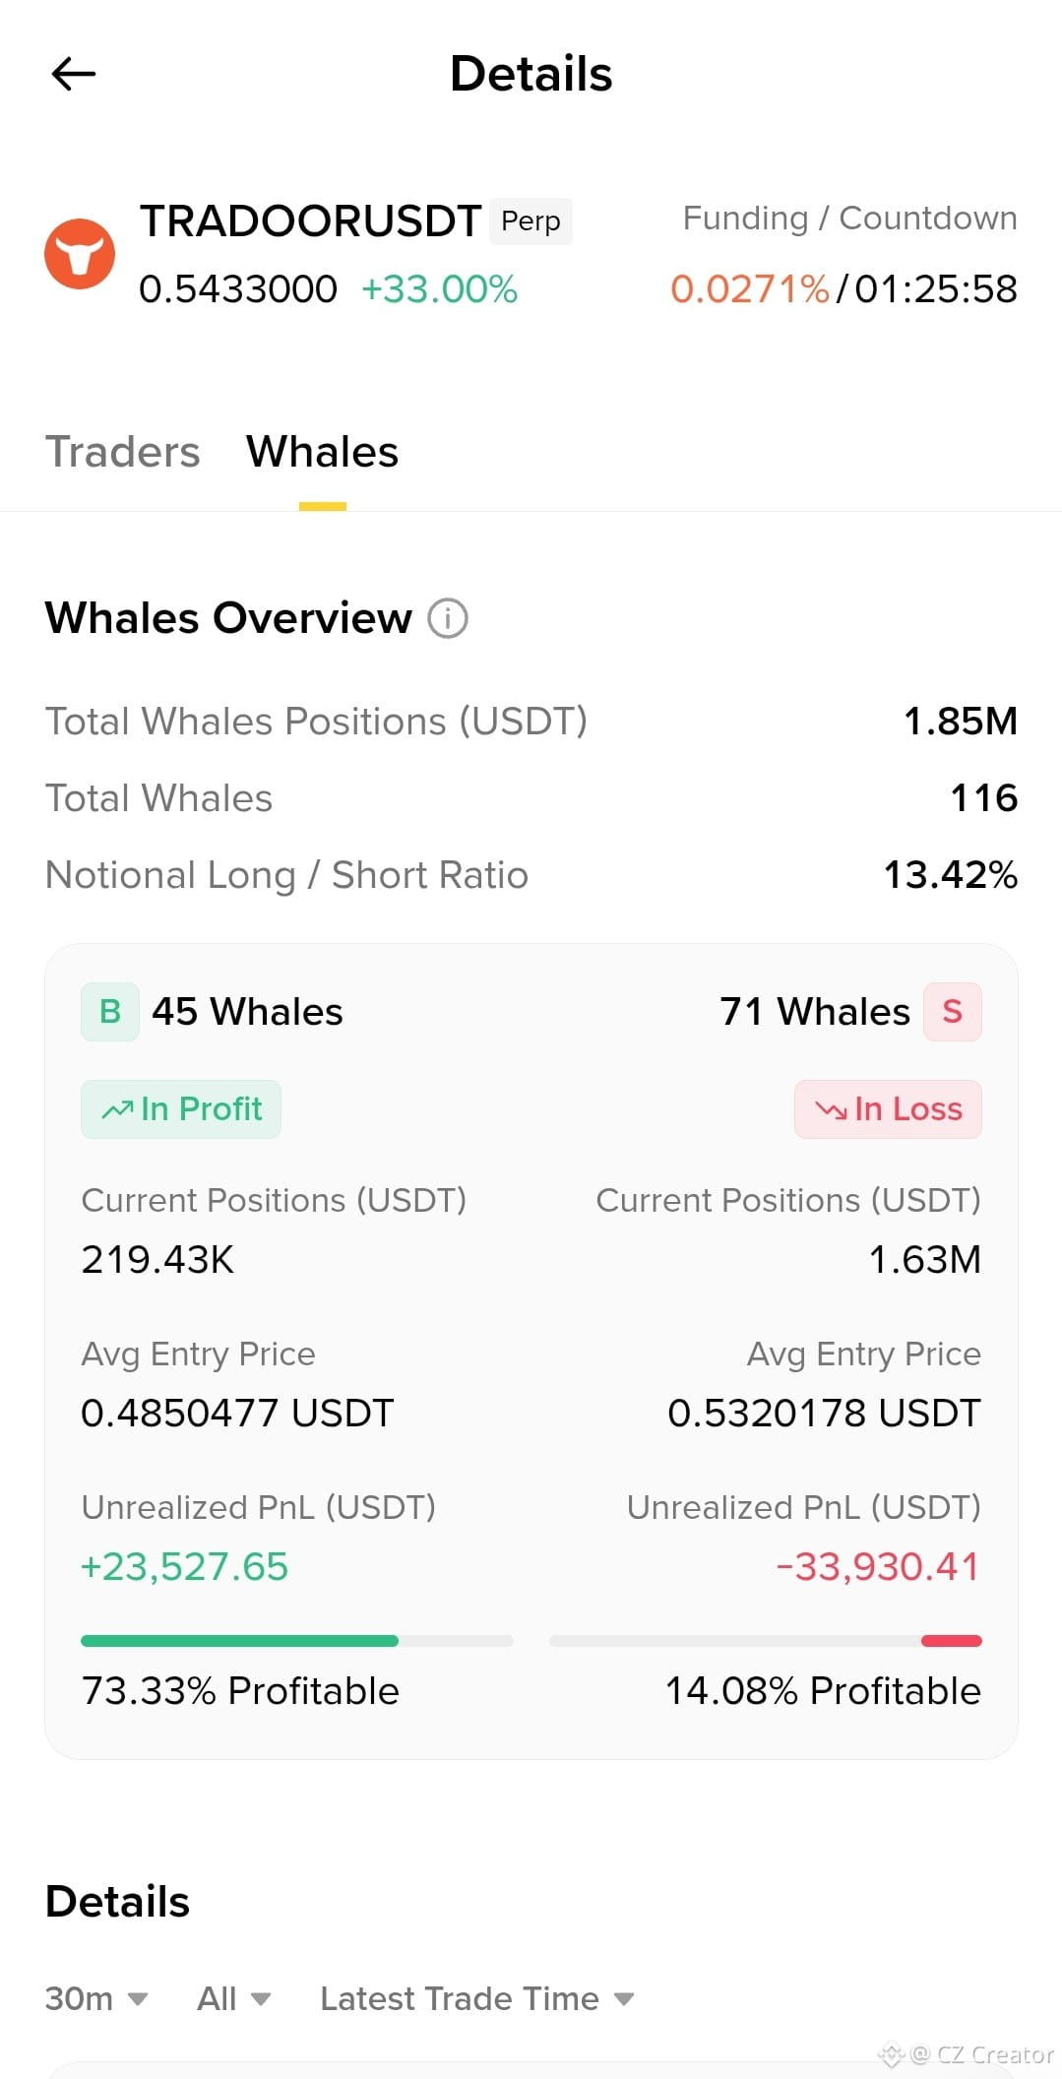Screen dimensions: 1062x2079
Task: Click the TRADOOR orange bull logo
Action: [x=80, y=254]
